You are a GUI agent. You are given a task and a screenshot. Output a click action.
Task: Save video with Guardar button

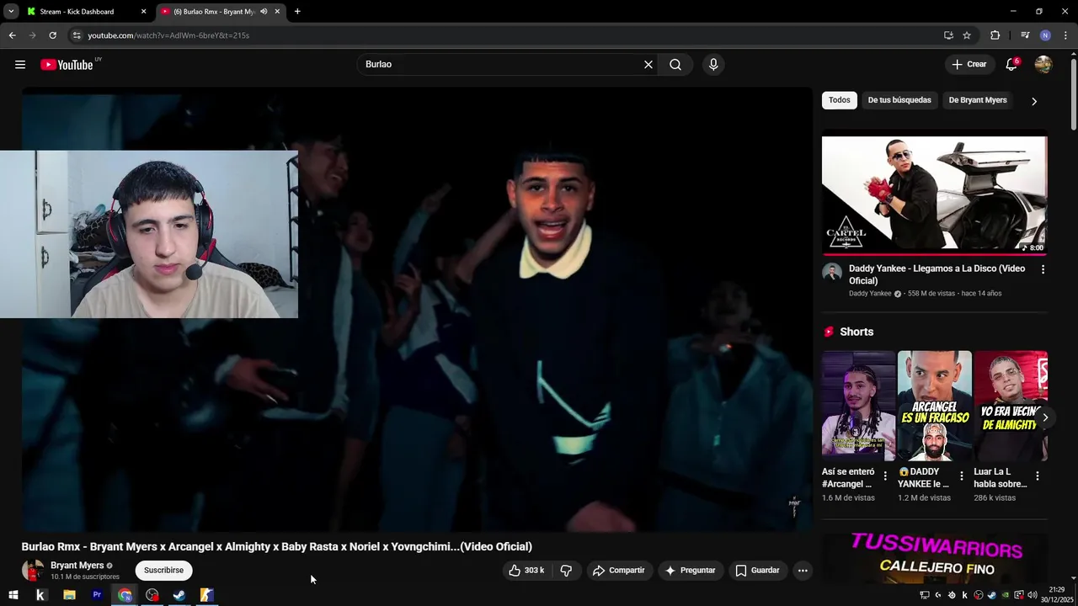point(758,571)
